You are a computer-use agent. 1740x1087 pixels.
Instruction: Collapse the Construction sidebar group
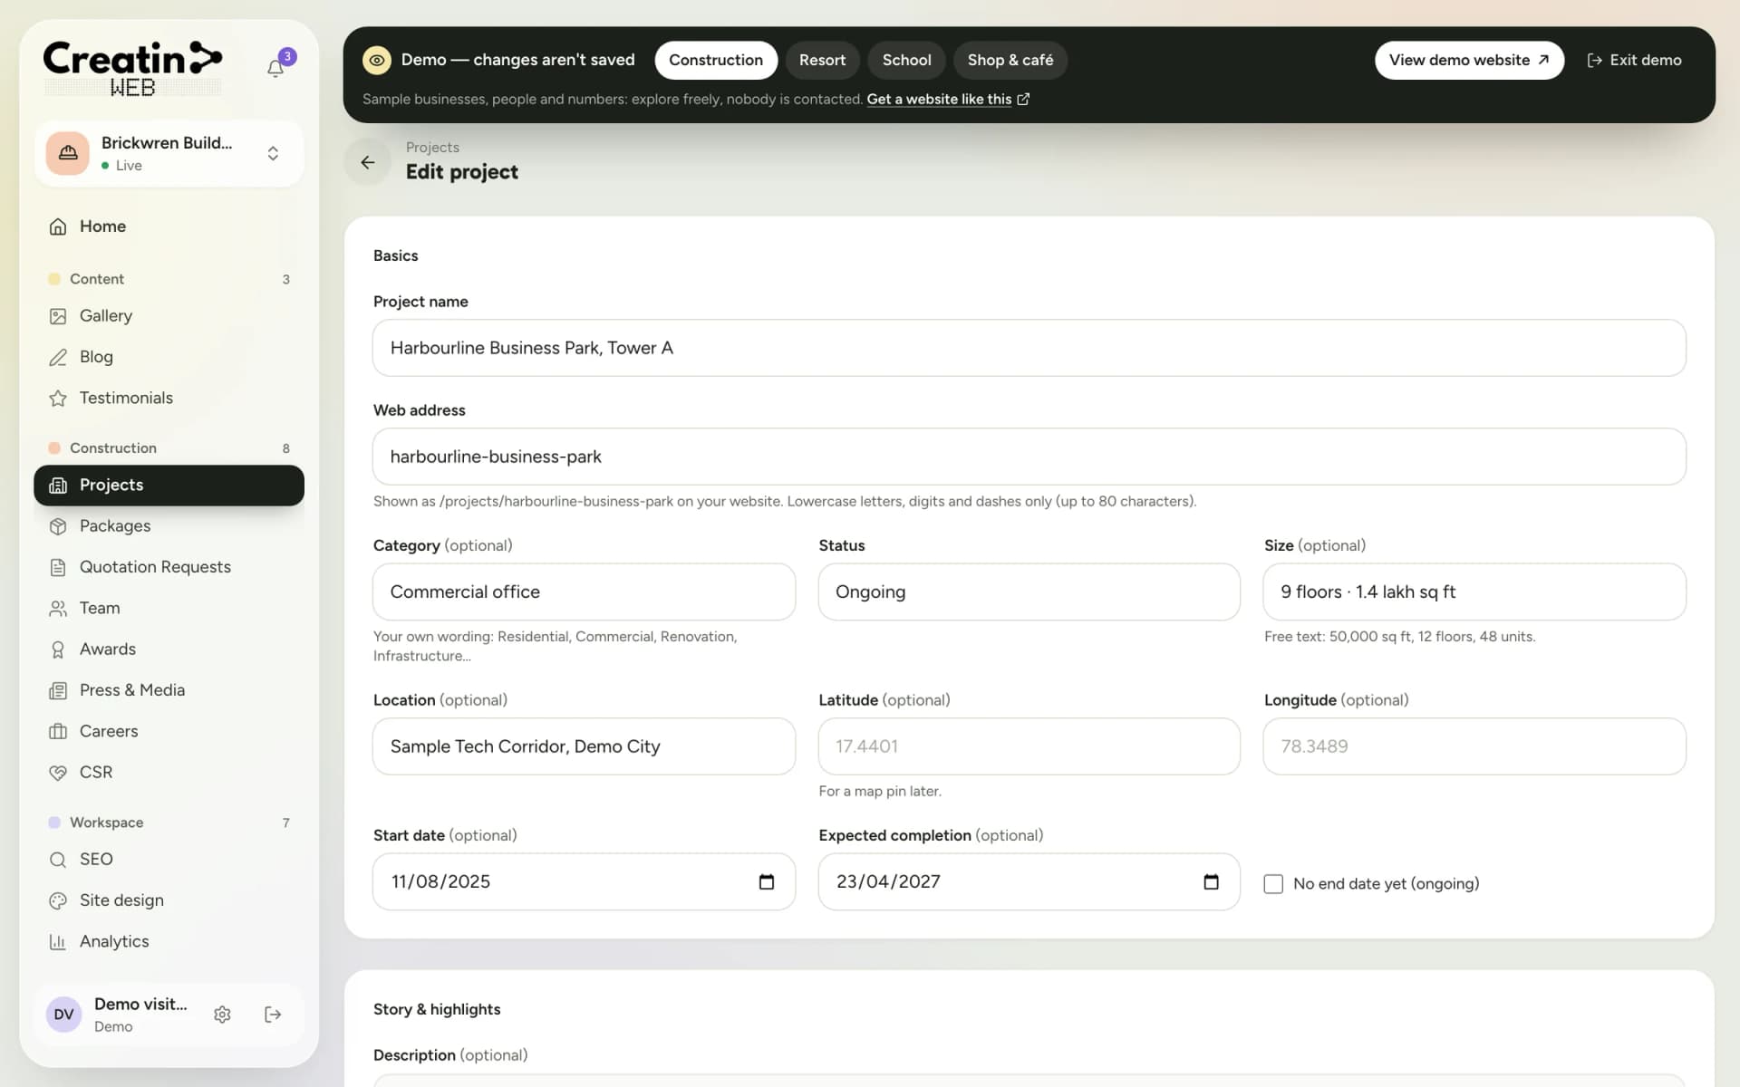169,448
